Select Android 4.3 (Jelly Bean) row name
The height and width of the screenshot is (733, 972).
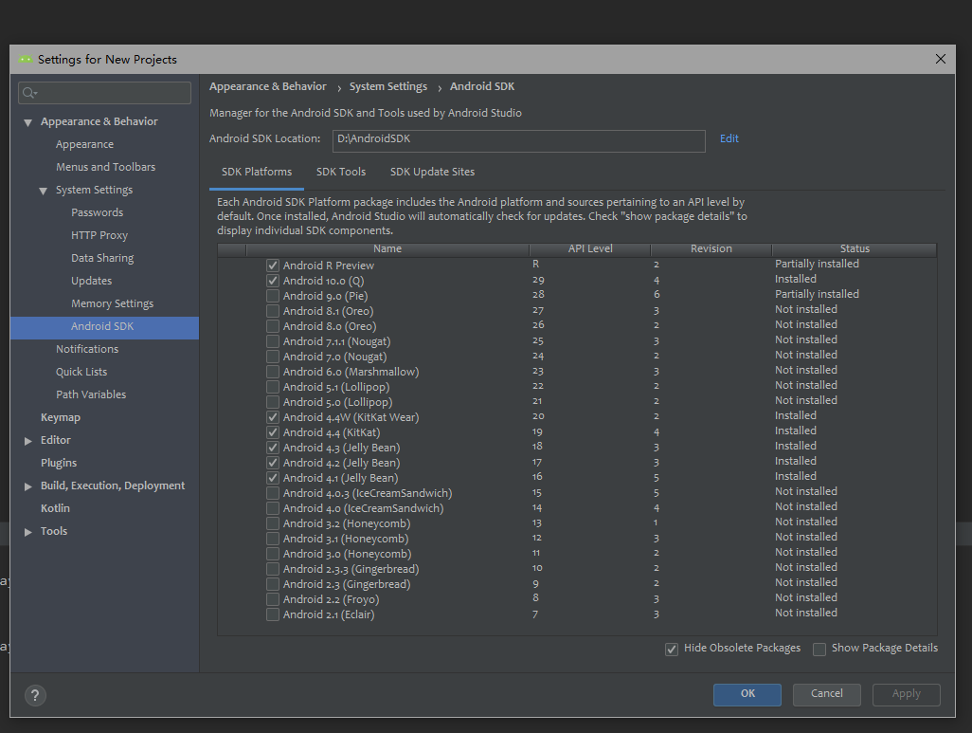point(342,448)
